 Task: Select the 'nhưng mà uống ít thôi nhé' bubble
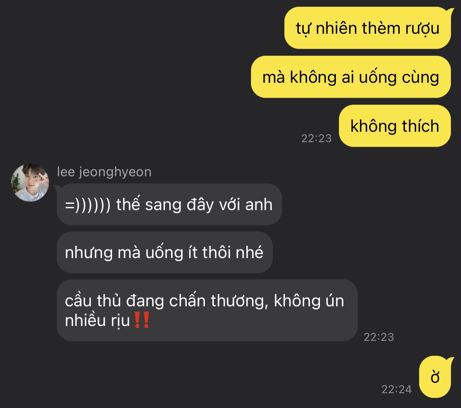(164, 253)
